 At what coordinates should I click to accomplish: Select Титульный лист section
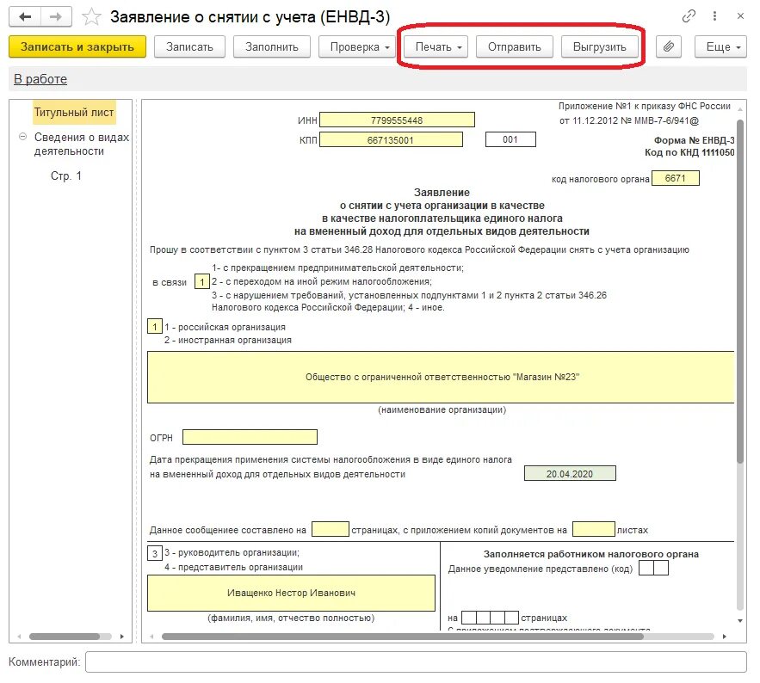click(x=74, y=113)
